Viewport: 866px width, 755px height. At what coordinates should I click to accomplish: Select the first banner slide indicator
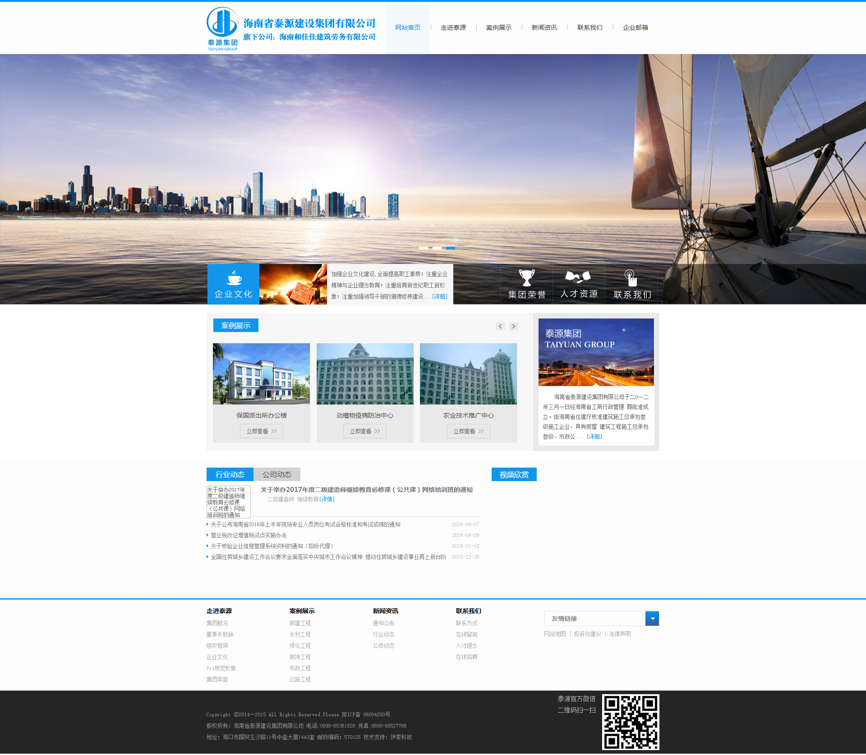coord(424,248)
